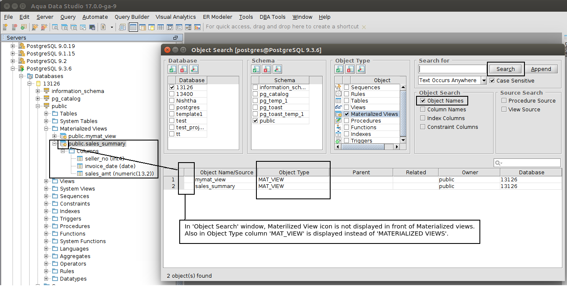
Task: Open the ER Modeler menu
Action: [218, 17]
